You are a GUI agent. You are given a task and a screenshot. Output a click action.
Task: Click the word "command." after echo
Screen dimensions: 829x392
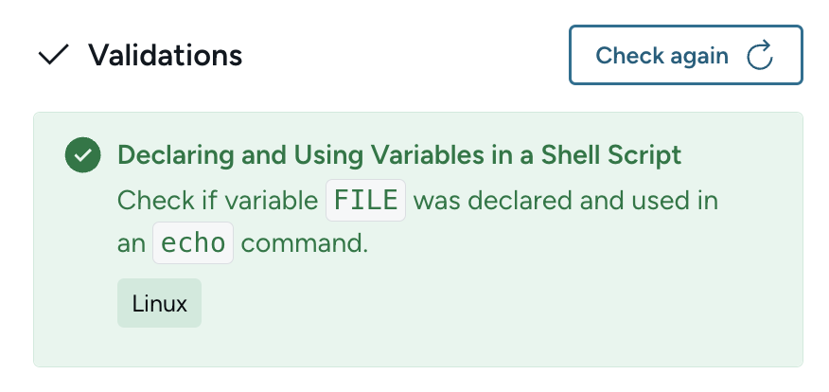click(304, 243)
